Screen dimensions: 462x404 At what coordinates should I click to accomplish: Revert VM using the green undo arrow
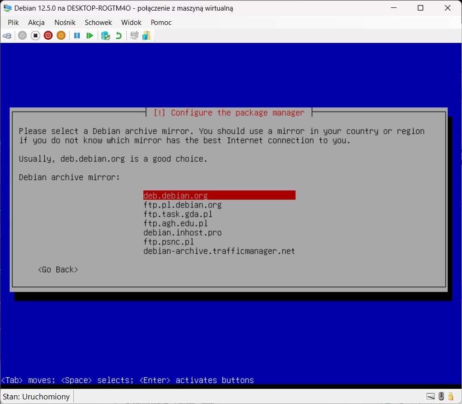118,36
